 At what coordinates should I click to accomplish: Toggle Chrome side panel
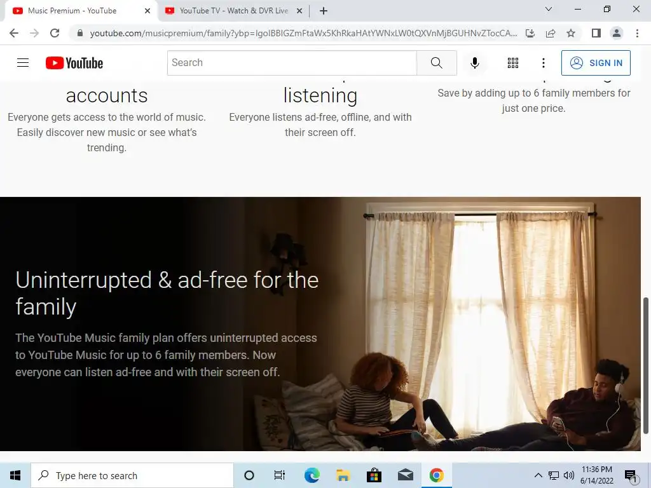tap(596, 33)
